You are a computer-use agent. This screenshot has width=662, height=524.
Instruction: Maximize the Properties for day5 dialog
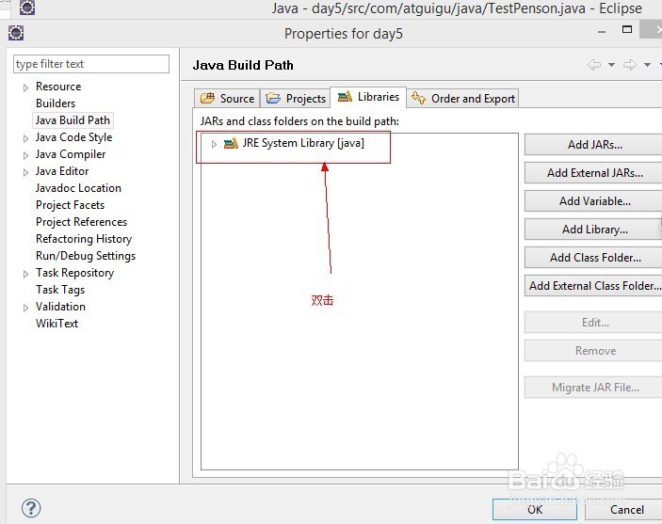(627, 29)
